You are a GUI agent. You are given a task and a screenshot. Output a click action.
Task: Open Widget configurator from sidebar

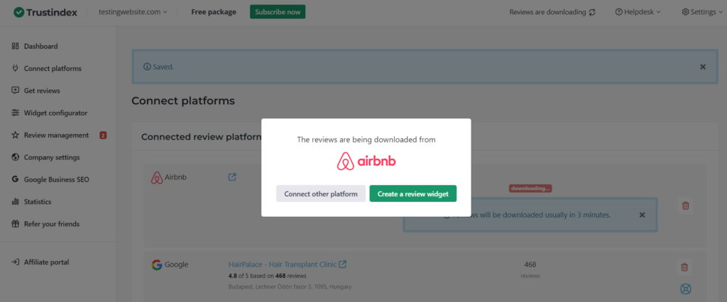[x=55, y=113]
